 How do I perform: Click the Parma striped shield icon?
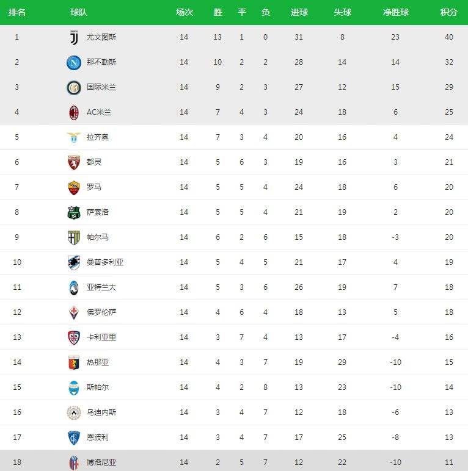click(x=74, y=237)
